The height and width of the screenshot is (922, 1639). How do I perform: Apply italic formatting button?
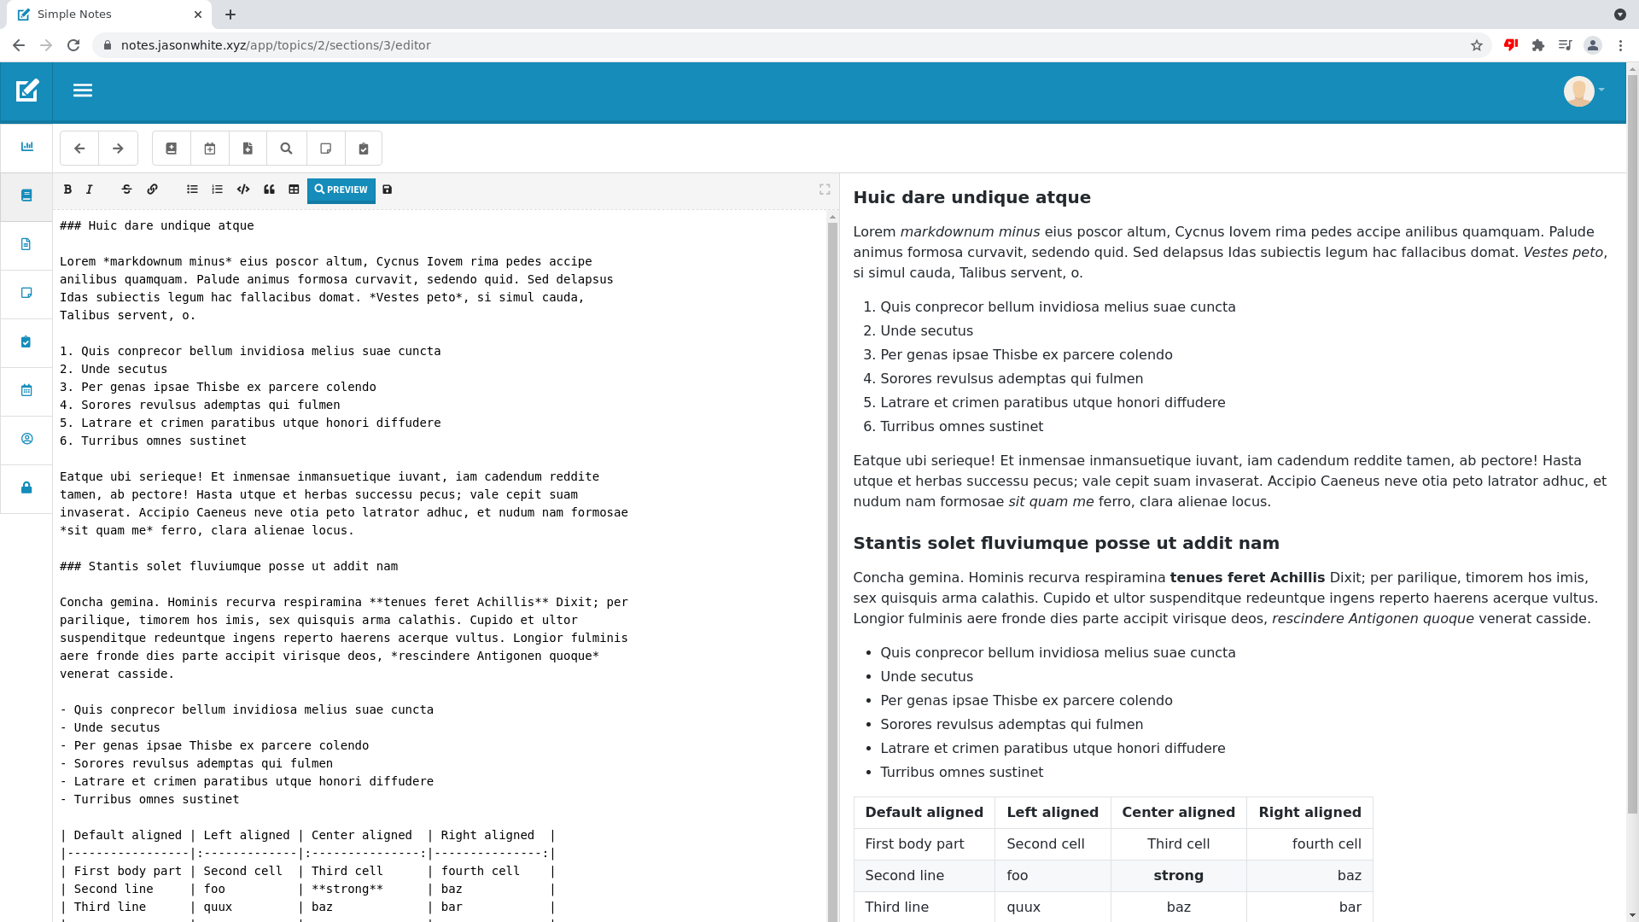pos(89,190)
